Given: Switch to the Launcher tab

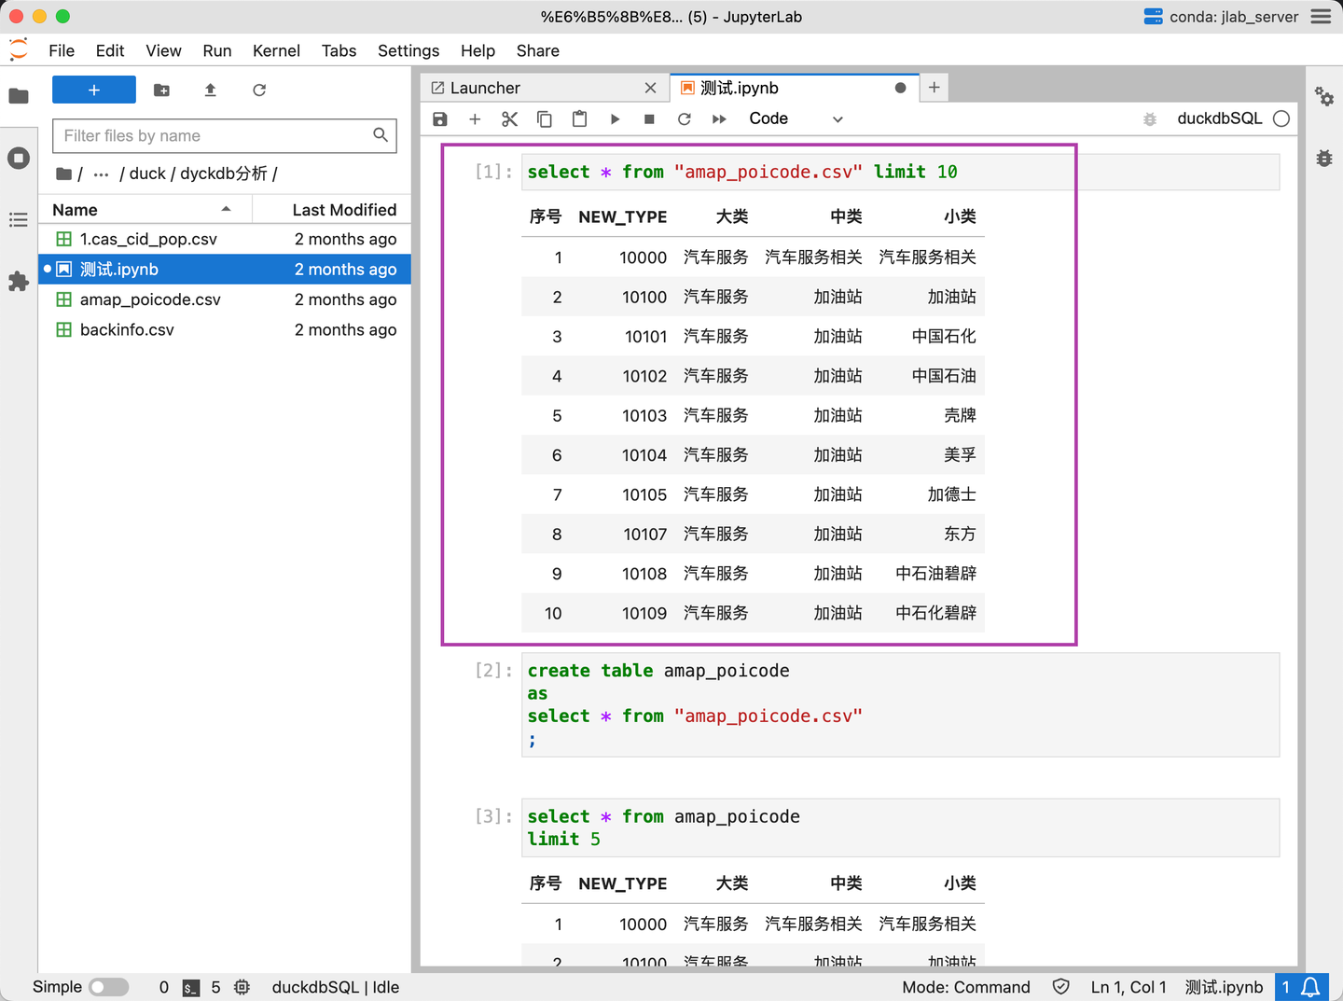Looking at the screenshot, I should [485, 88].
